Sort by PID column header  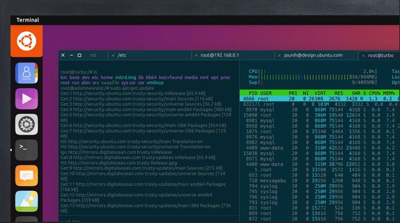[x=253, y=94]
